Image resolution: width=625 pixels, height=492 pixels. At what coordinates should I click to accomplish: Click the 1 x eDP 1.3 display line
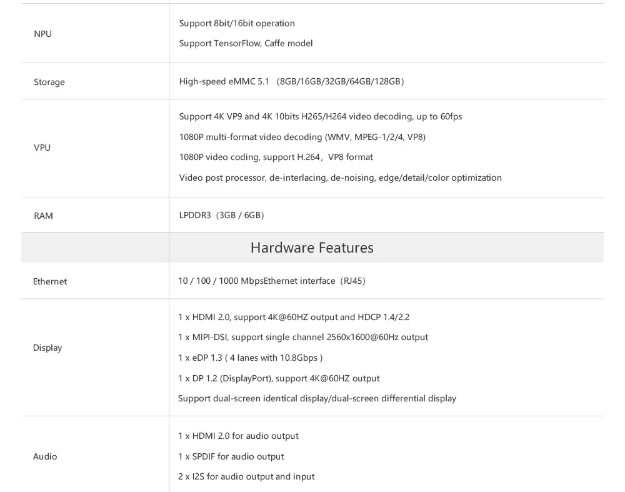click(x=251, y=358)
